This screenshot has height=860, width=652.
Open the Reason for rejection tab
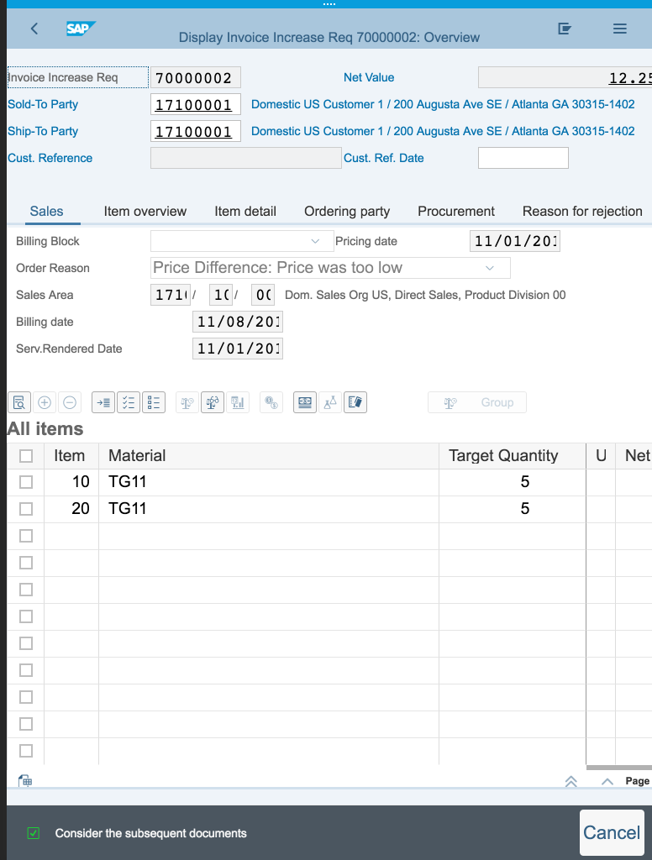(x=582, y=211)
